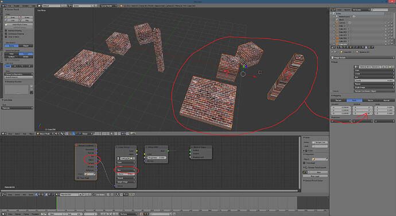Select the Grease Pencil Poly tool
Screen dimensions: 396x216
click(x=26, y=21)
